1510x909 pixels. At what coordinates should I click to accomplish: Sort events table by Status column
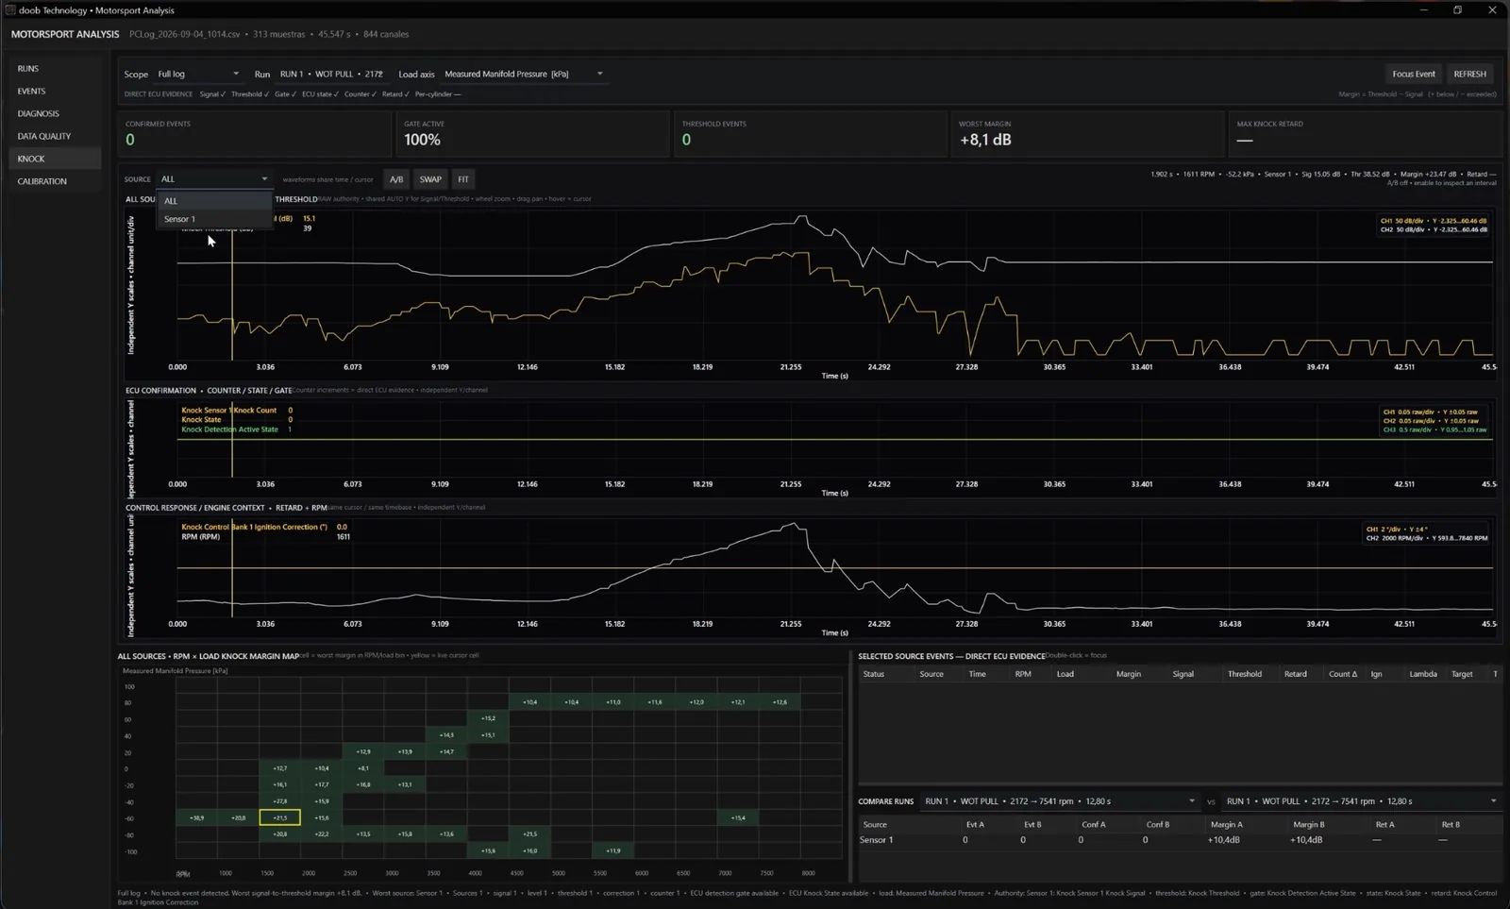tap(874, 674)
